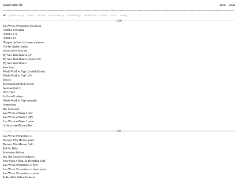Filter by music
This screenshot has height=178, width=238.
(114, 15)
